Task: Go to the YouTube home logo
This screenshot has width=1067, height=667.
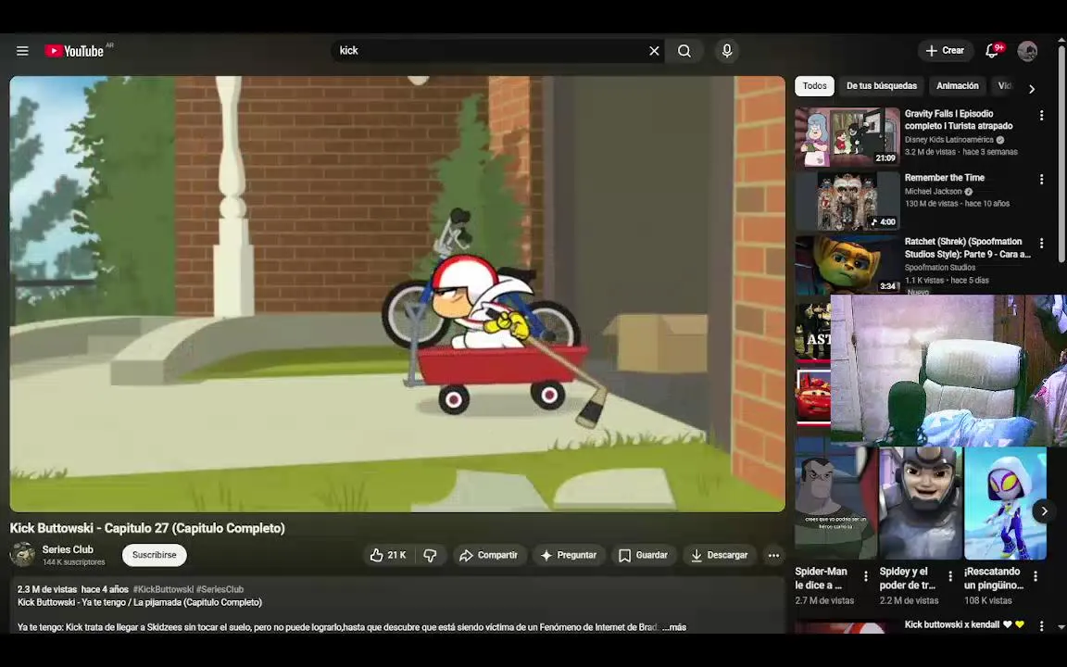Action: click(x=74, y=51)
